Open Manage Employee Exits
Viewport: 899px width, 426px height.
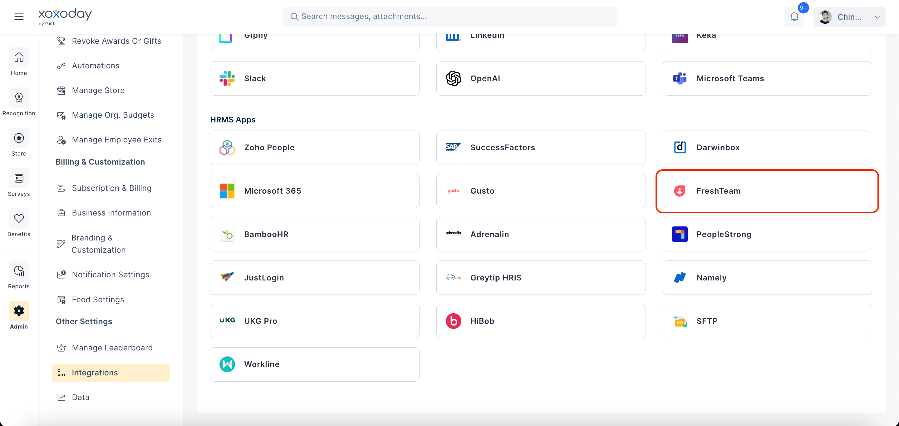(110, 140)
